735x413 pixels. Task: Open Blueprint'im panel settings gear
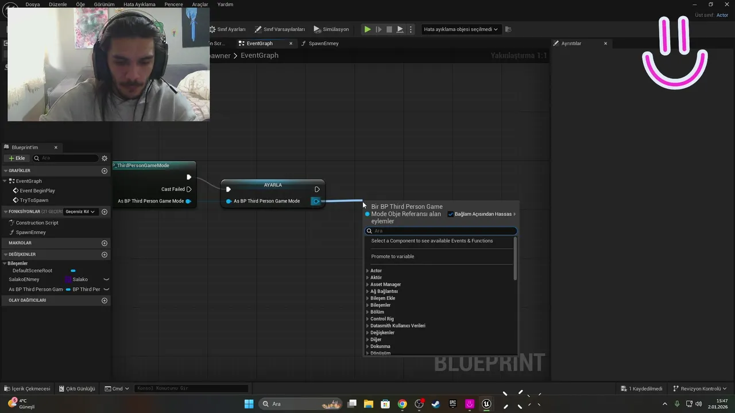coord(105,158)
